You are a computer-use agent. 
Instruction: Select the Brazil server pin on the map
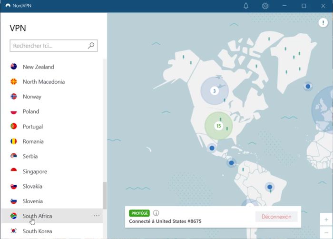270,187
